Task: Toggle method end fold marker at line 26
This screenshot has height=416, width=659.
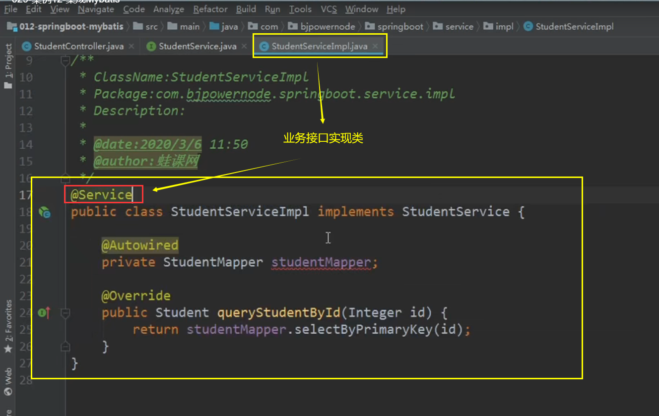Action: click(x=65, y=346)
